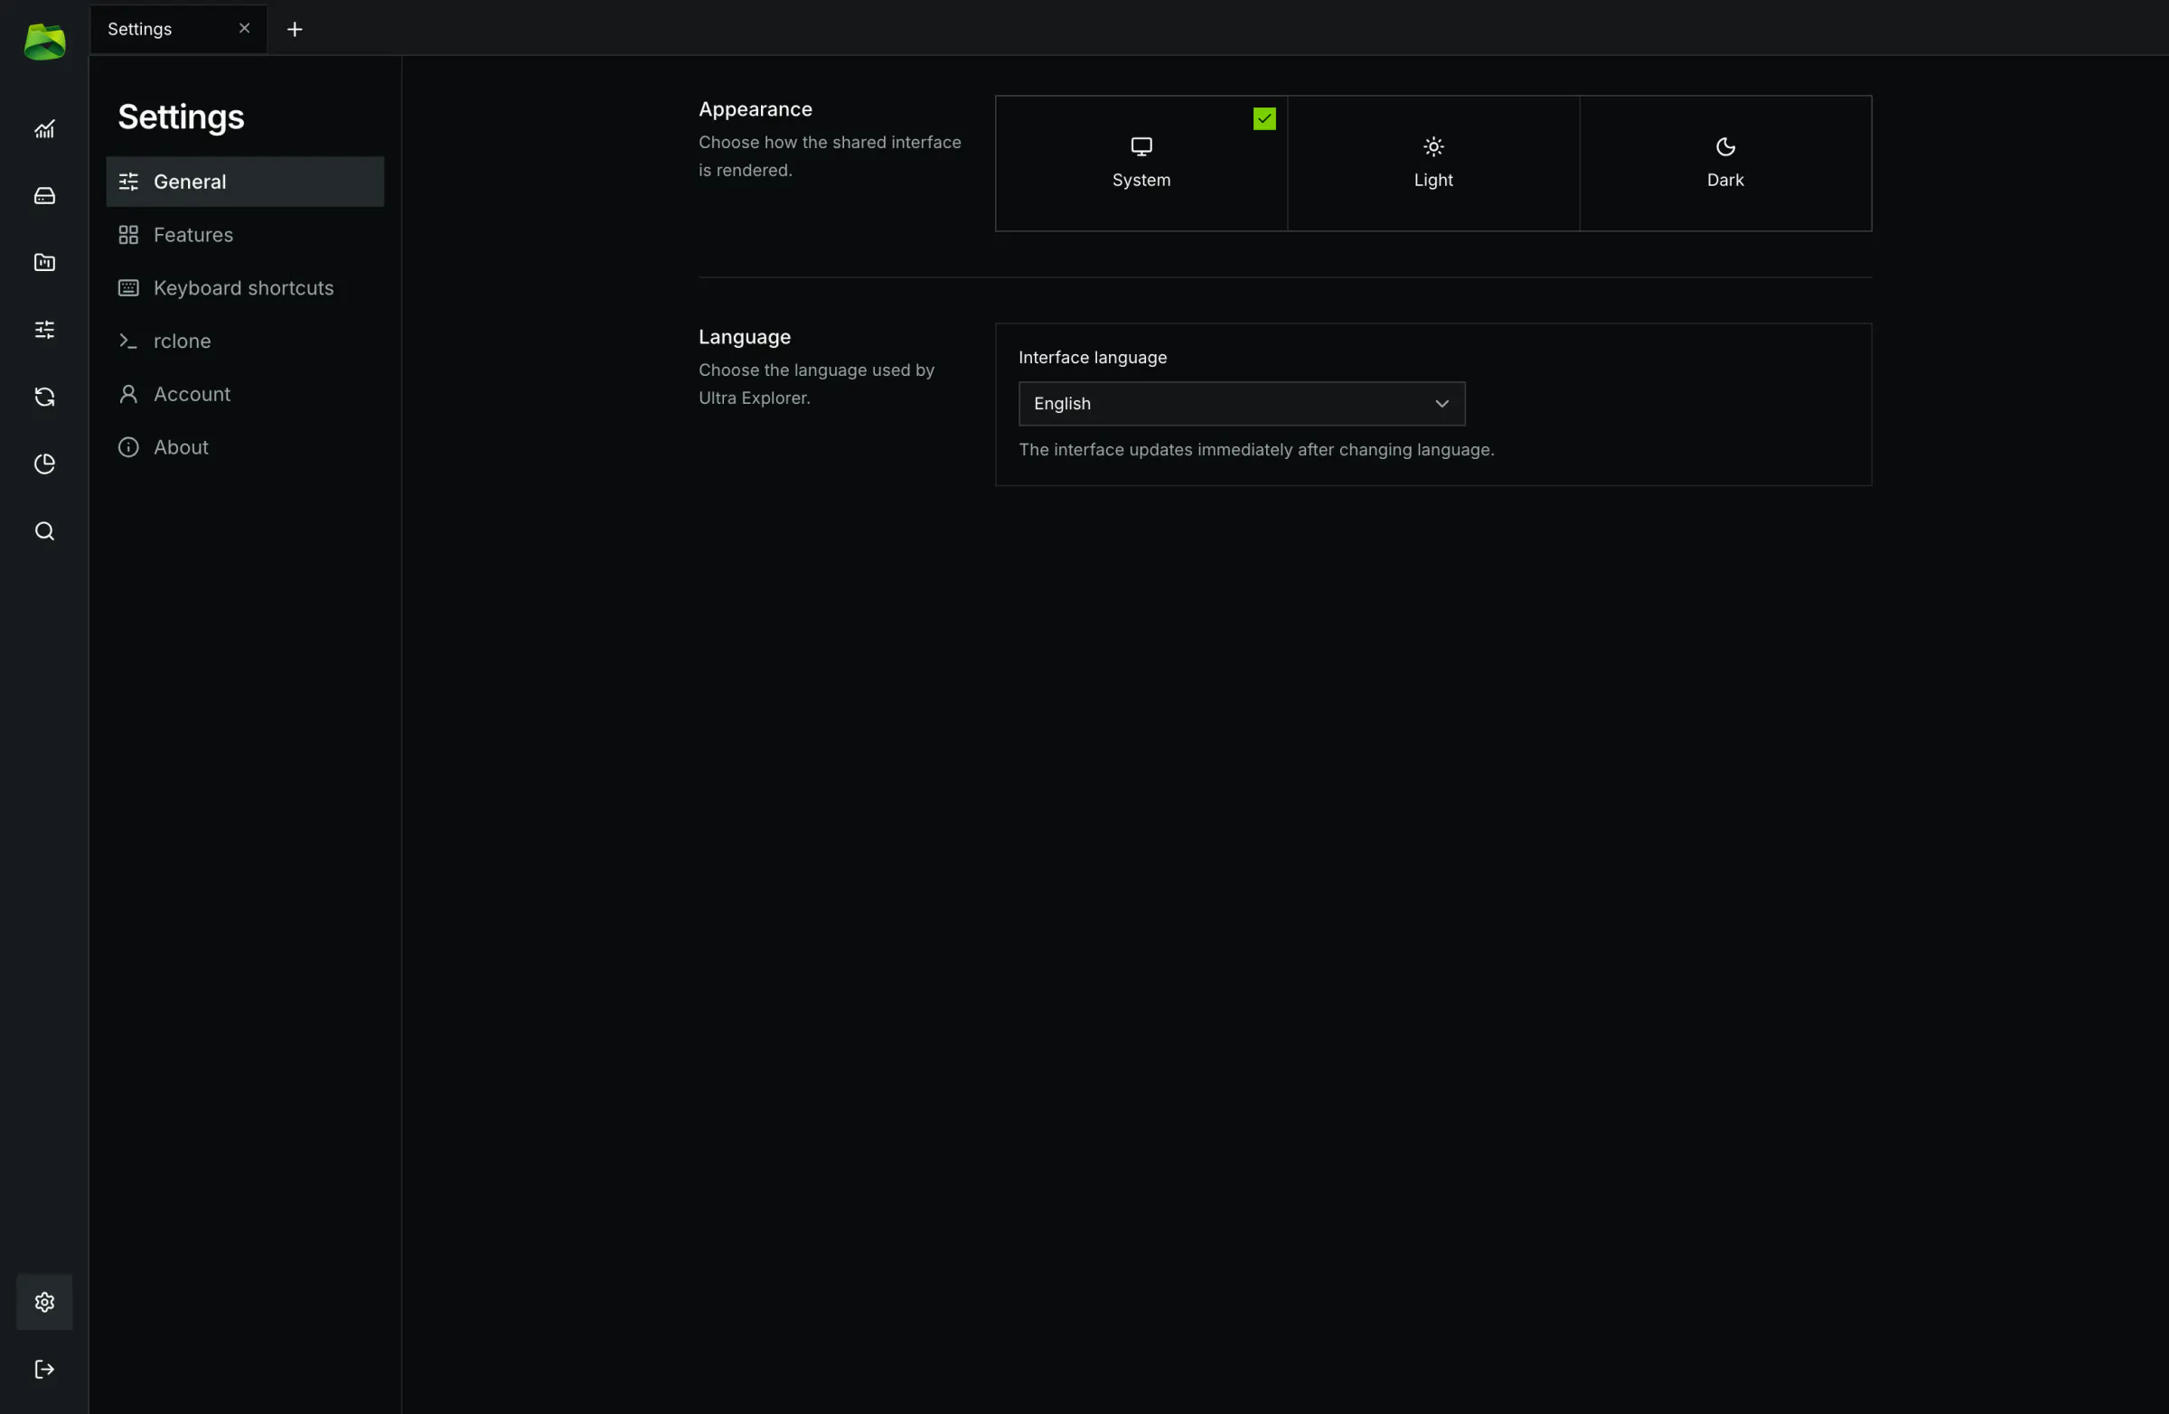Select General in settings menu
The width and height of the screenshot is (2169, 1414).
[245, 182]
